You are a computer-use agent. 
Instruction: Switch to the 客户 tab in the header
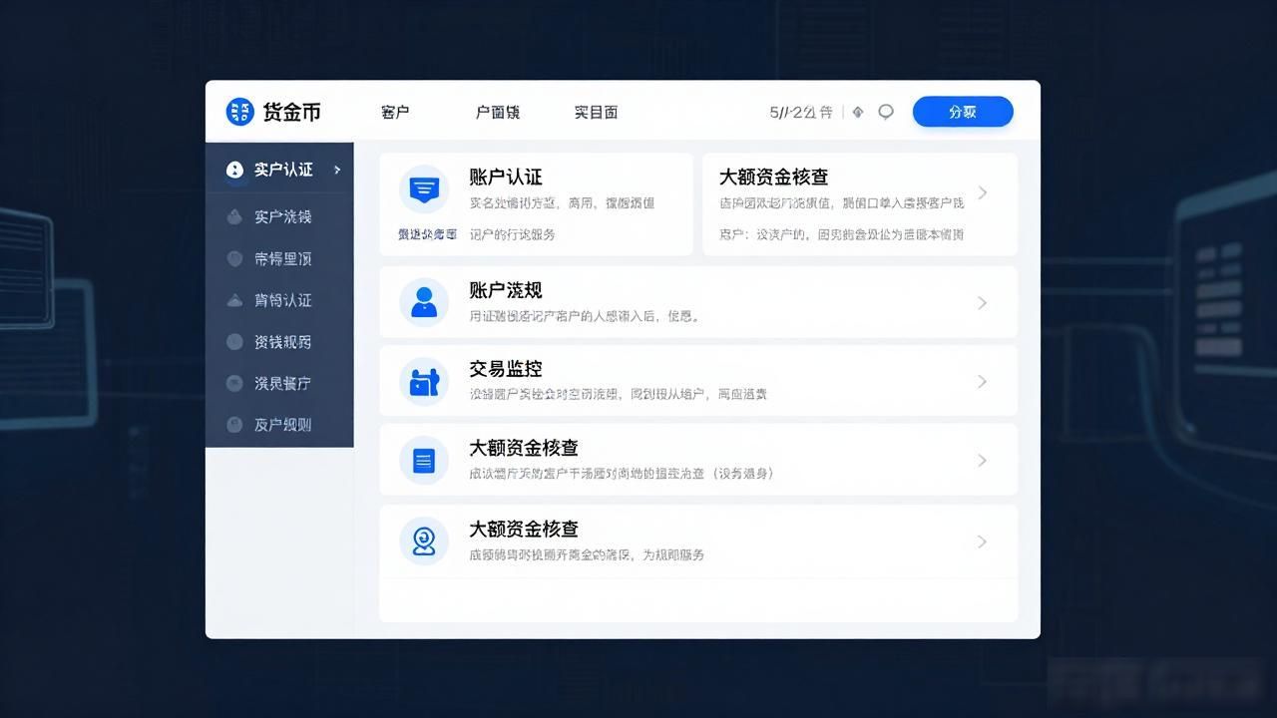tap(395, 112)
